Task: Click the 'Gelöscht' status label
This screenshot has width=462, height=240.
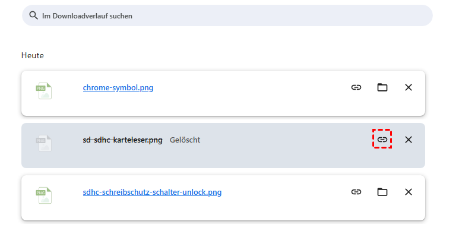Action: (185, 140)
